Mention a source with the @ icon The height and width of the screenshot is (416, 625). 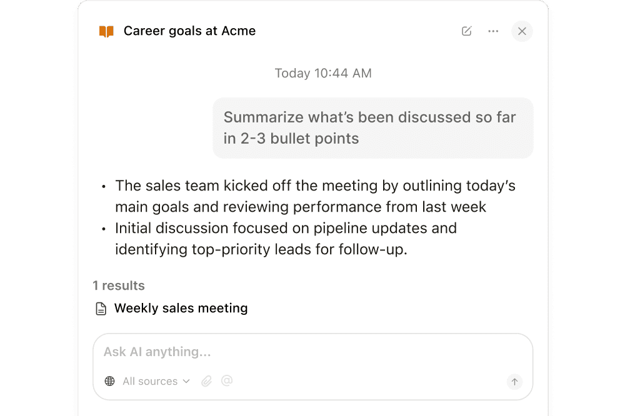coord(227,380)
